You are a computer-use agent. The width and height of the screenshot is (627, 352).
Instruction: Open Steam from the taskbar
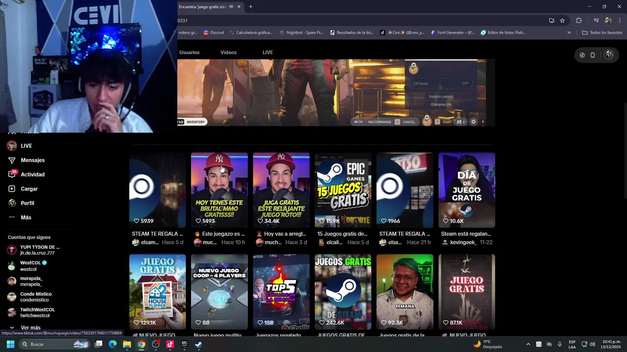[198, 344]
